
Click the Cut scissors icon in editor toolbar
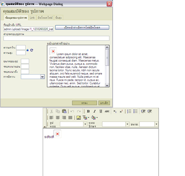pyautogui.click(x=52, y=111)
